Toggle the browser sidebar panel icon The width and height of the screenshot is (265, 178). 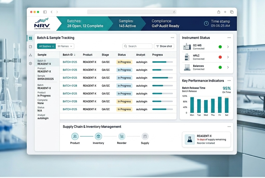coord(45,12)
